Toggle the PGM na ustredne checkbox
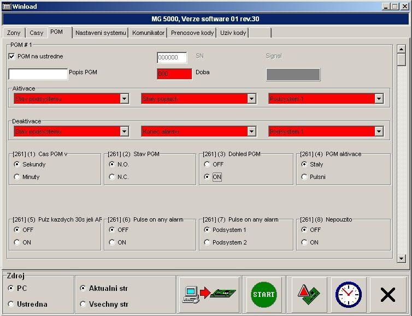The width and height of the screenshot is (412, 316). (x=12, y=56)
